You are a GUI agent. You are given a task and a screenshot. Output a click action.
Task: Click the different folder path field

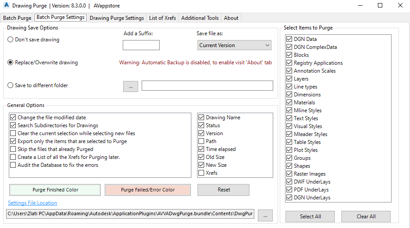click(207, 85)
